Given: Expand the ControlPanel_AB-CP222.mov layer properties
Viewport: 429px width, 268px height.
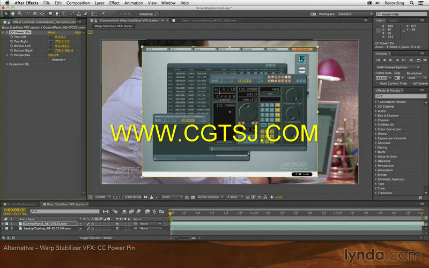Looking at the screenshot, I should click(3, 224).
